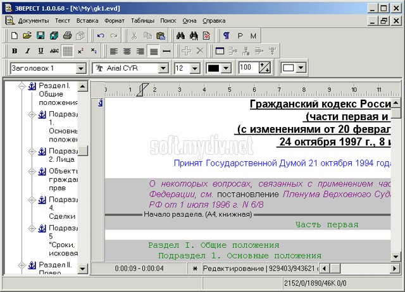Click the indent marker on the ruler
Viewport: 405px width, 292px height.
[142, 90]
